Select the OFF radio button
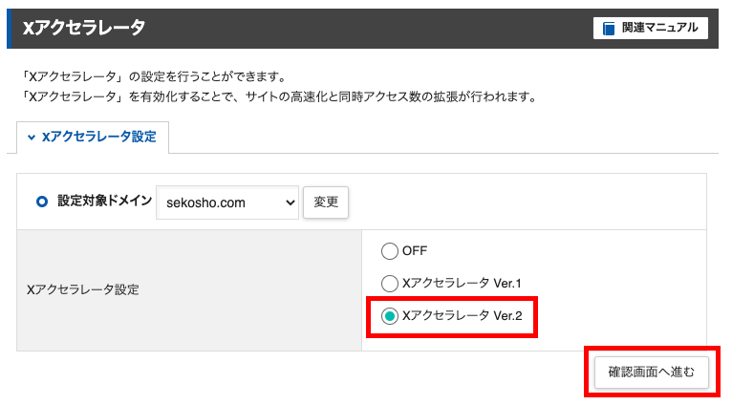 pos(389,251)
